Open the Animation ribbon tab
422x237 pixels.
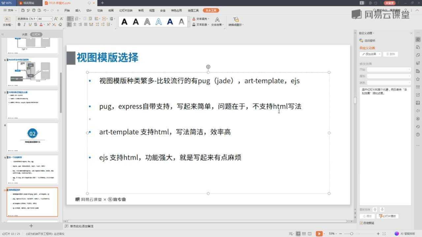[x=111, y=11]
